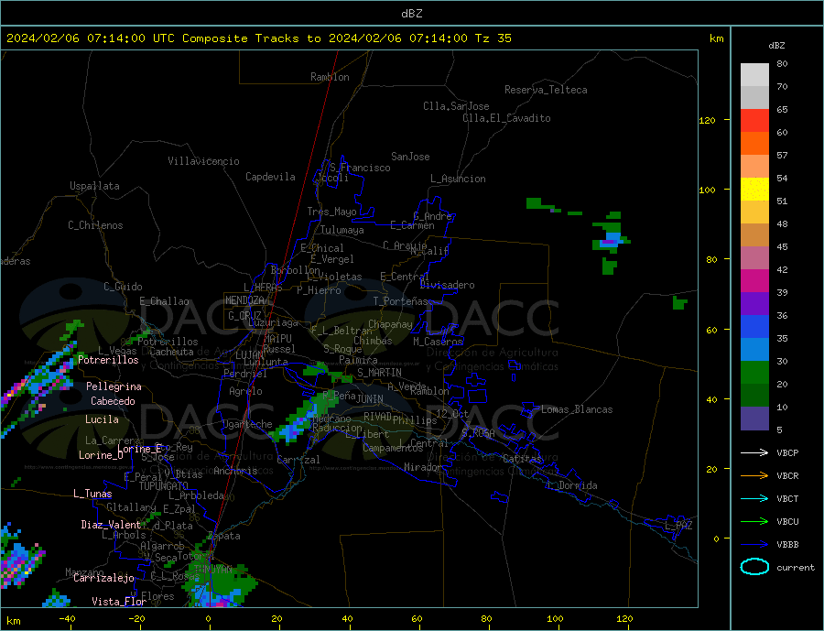Screen dimensions: 824x631
Task: Click the L_Tunas map label
Action: point(92,494)
